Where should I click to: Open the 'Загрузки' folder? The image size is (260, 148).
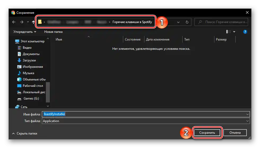pyautogui.click(x=27, y=60)
